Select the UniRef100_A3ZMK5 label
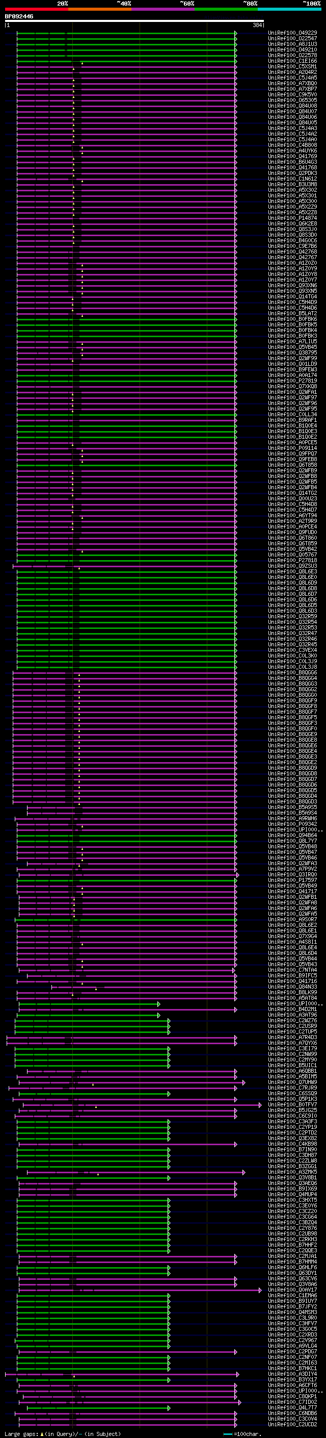Screen dimensions: 326x1438 [292, 1172]
